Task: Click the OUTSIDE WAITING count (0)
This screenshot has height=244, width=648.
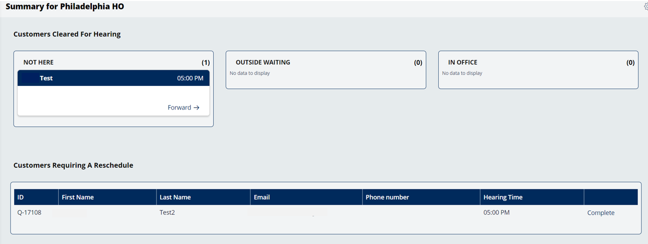Action: pos(418,63)
